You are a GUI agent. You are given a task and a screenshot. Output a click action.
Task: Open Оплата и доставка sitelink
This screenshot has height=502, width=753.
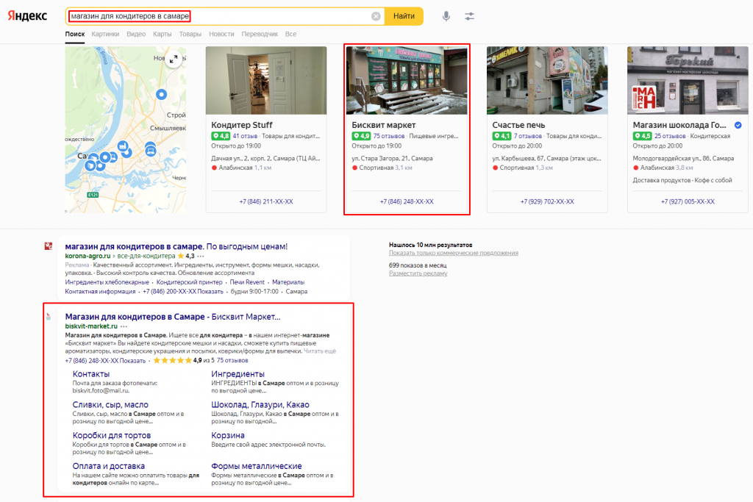[x=109, y=466]
